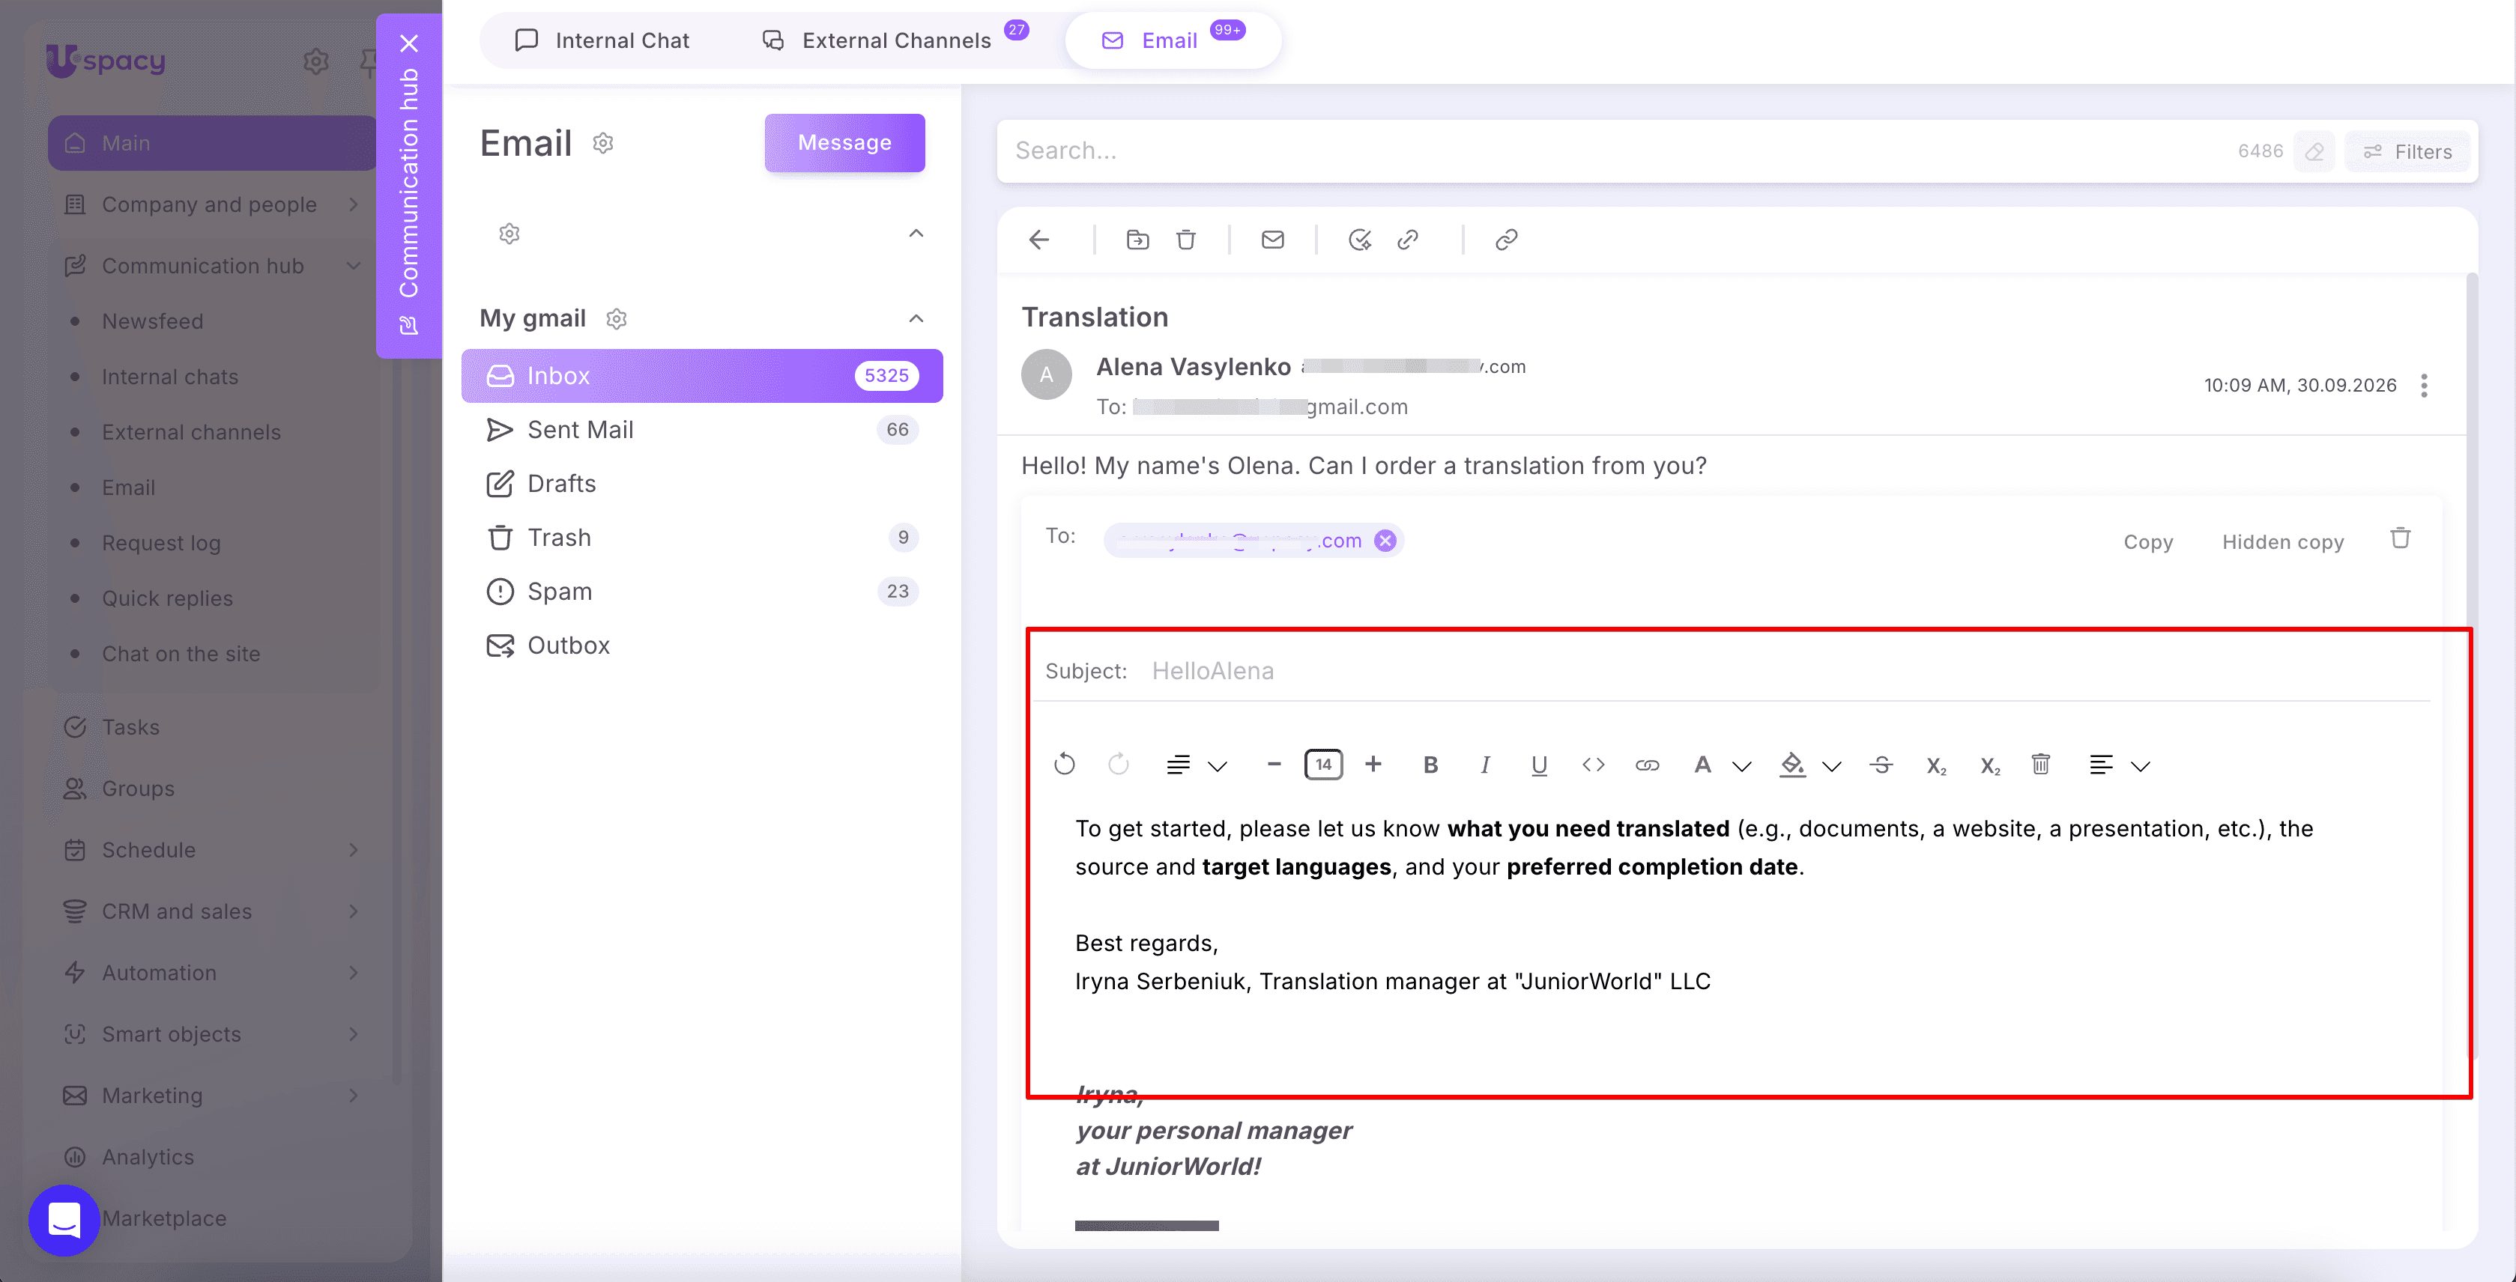Remove recipient with the x icon
The width and height of the screenshot is (2516, 1282).
pyautogui.click(x=1385, y=540)
